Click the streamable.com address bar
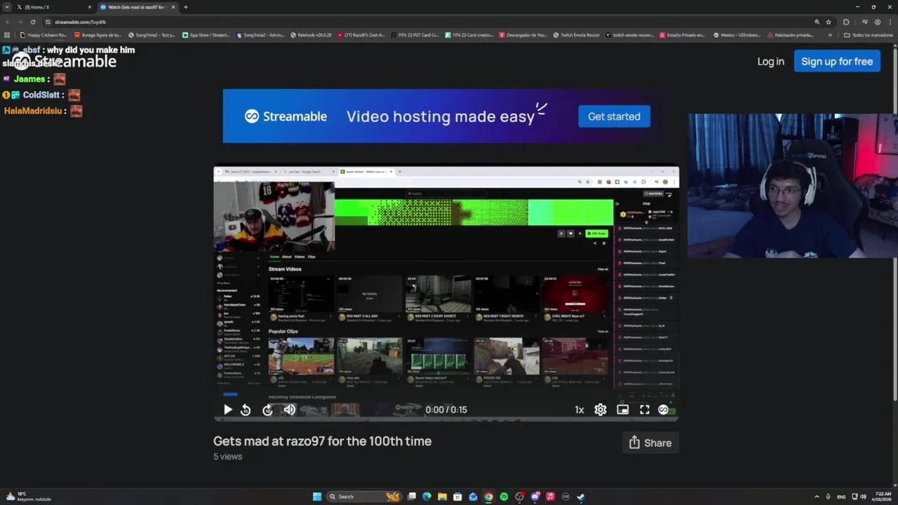 (421, 22)
